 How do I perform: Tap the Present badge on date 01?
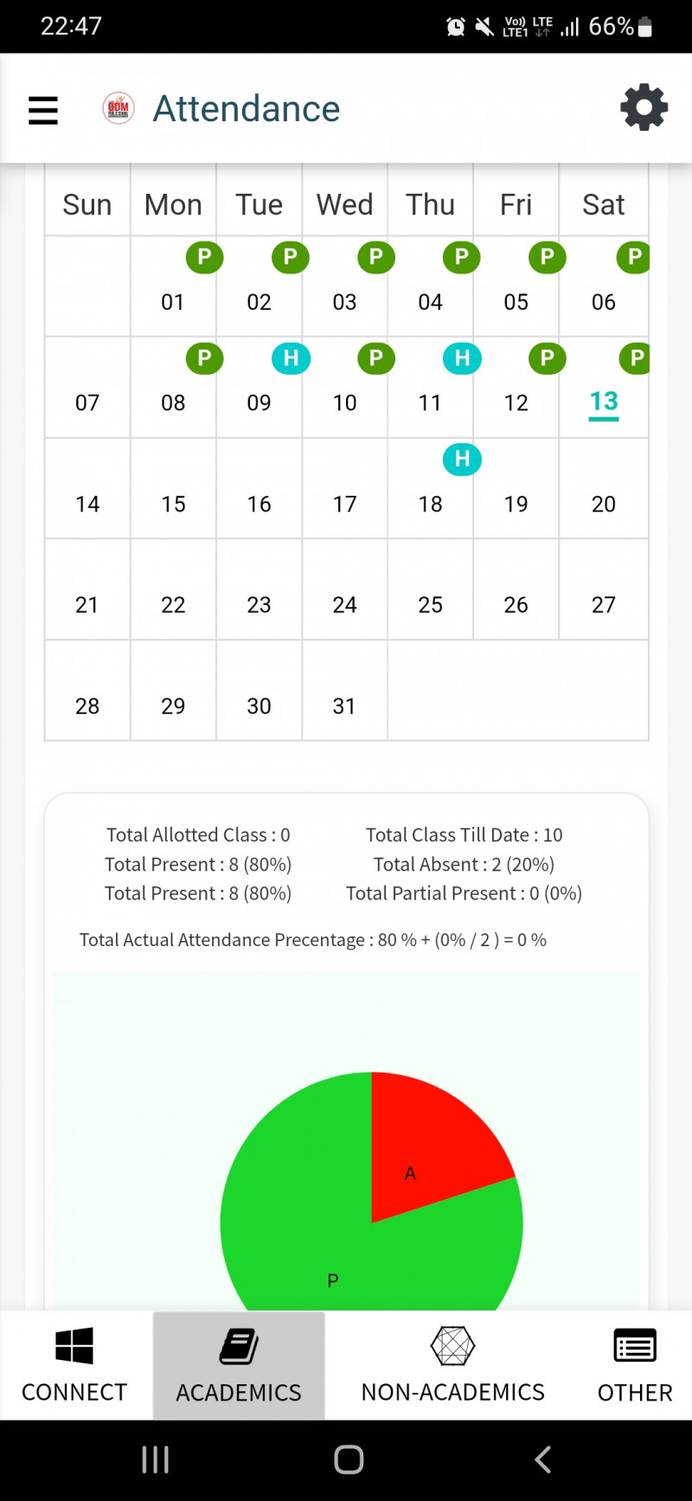(204, 257)
